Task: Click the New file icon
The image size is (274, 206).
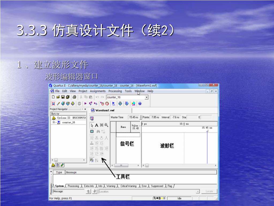Action: tap(53, 97)
